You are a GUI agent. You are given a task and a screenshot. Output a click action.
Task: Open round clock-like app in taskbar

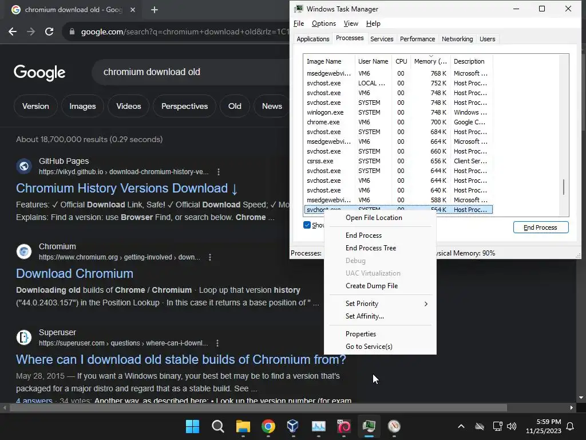[394, 426]
